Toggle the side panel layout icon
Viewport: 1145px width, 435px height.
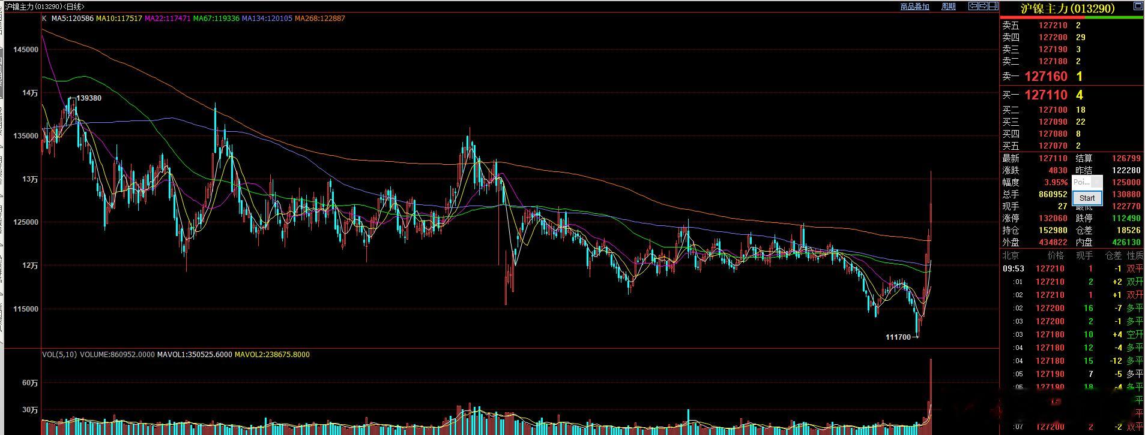pyautogui.click(x=992, y=7)
